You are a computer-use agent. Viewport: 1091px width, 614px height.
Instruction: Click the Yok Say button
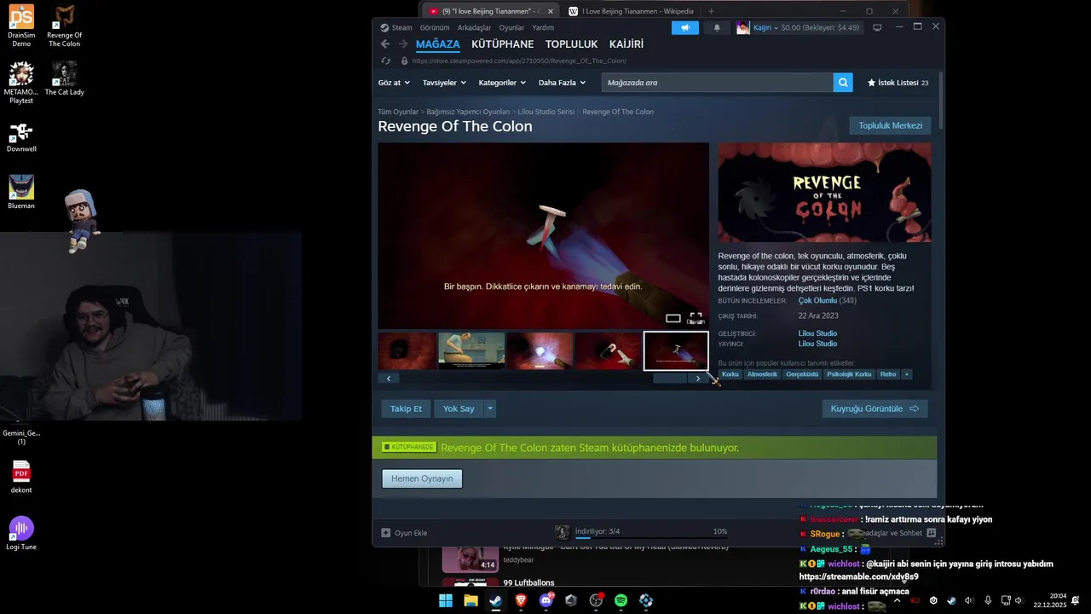(x=459, y=408)
